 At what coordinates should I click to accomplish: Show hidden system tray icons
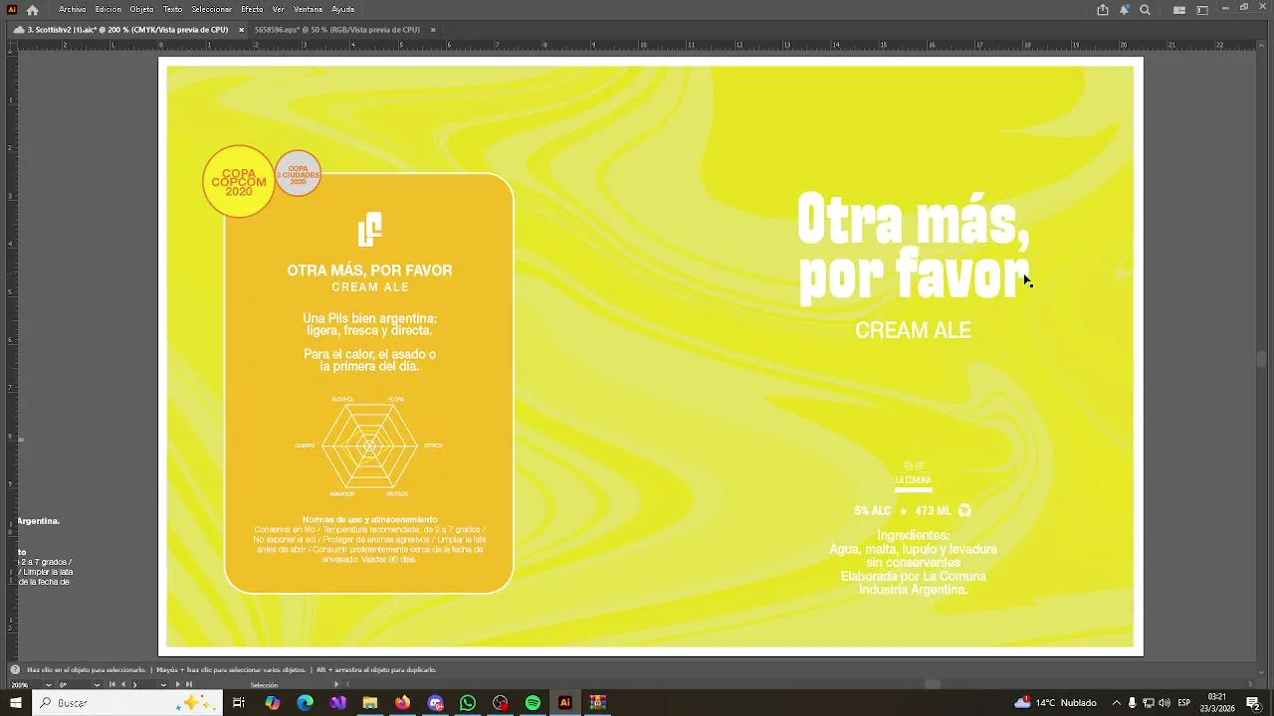click(x=1116, y=703)
